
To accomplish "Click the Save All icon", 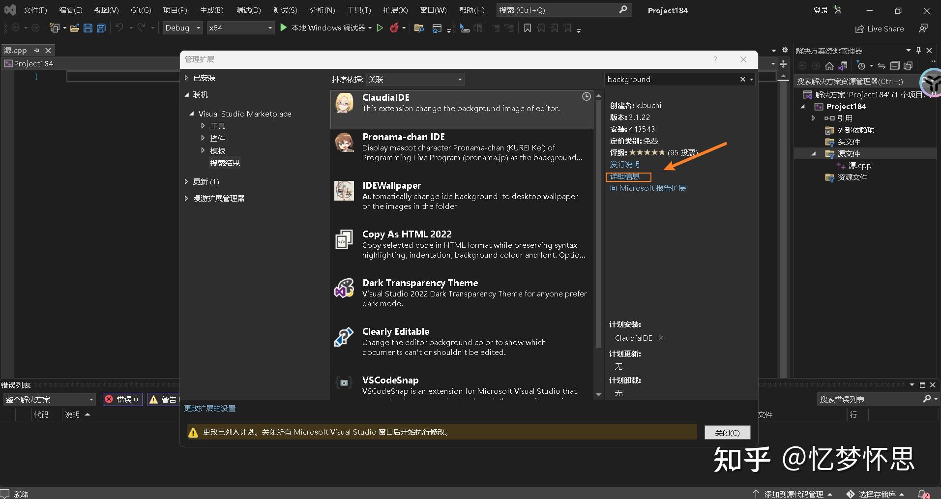I will coord(101,28).
